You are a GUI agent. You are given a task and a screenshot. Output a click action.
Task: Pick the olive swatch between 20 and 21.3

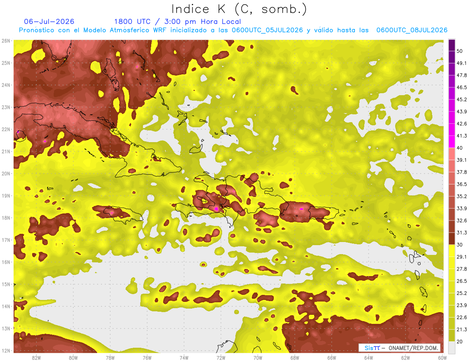452,335
